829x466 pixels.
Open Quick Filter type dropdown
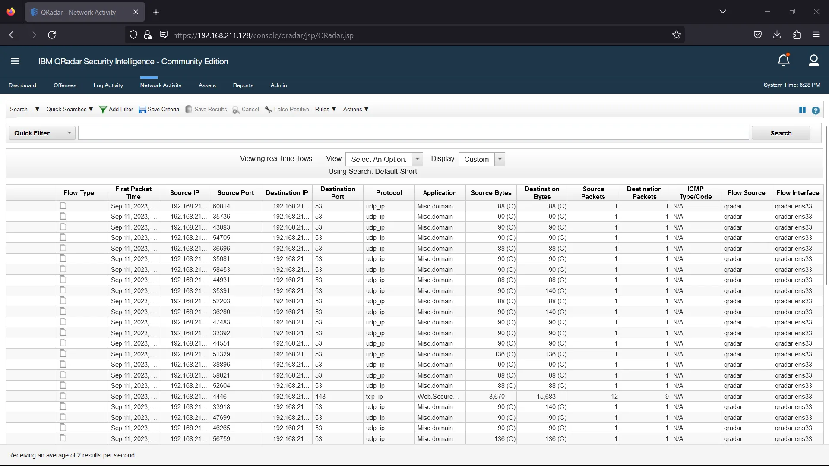[x=42, y=133]
